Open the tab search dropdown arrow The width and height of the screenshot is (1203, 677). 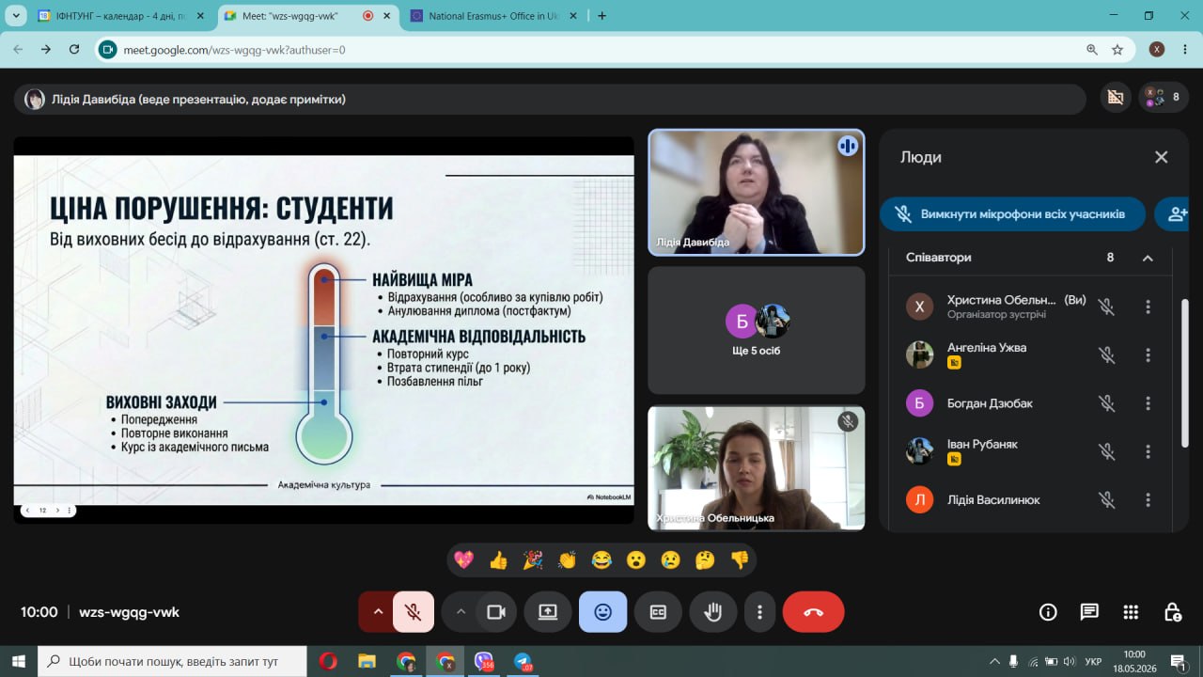tap(15, 16)
